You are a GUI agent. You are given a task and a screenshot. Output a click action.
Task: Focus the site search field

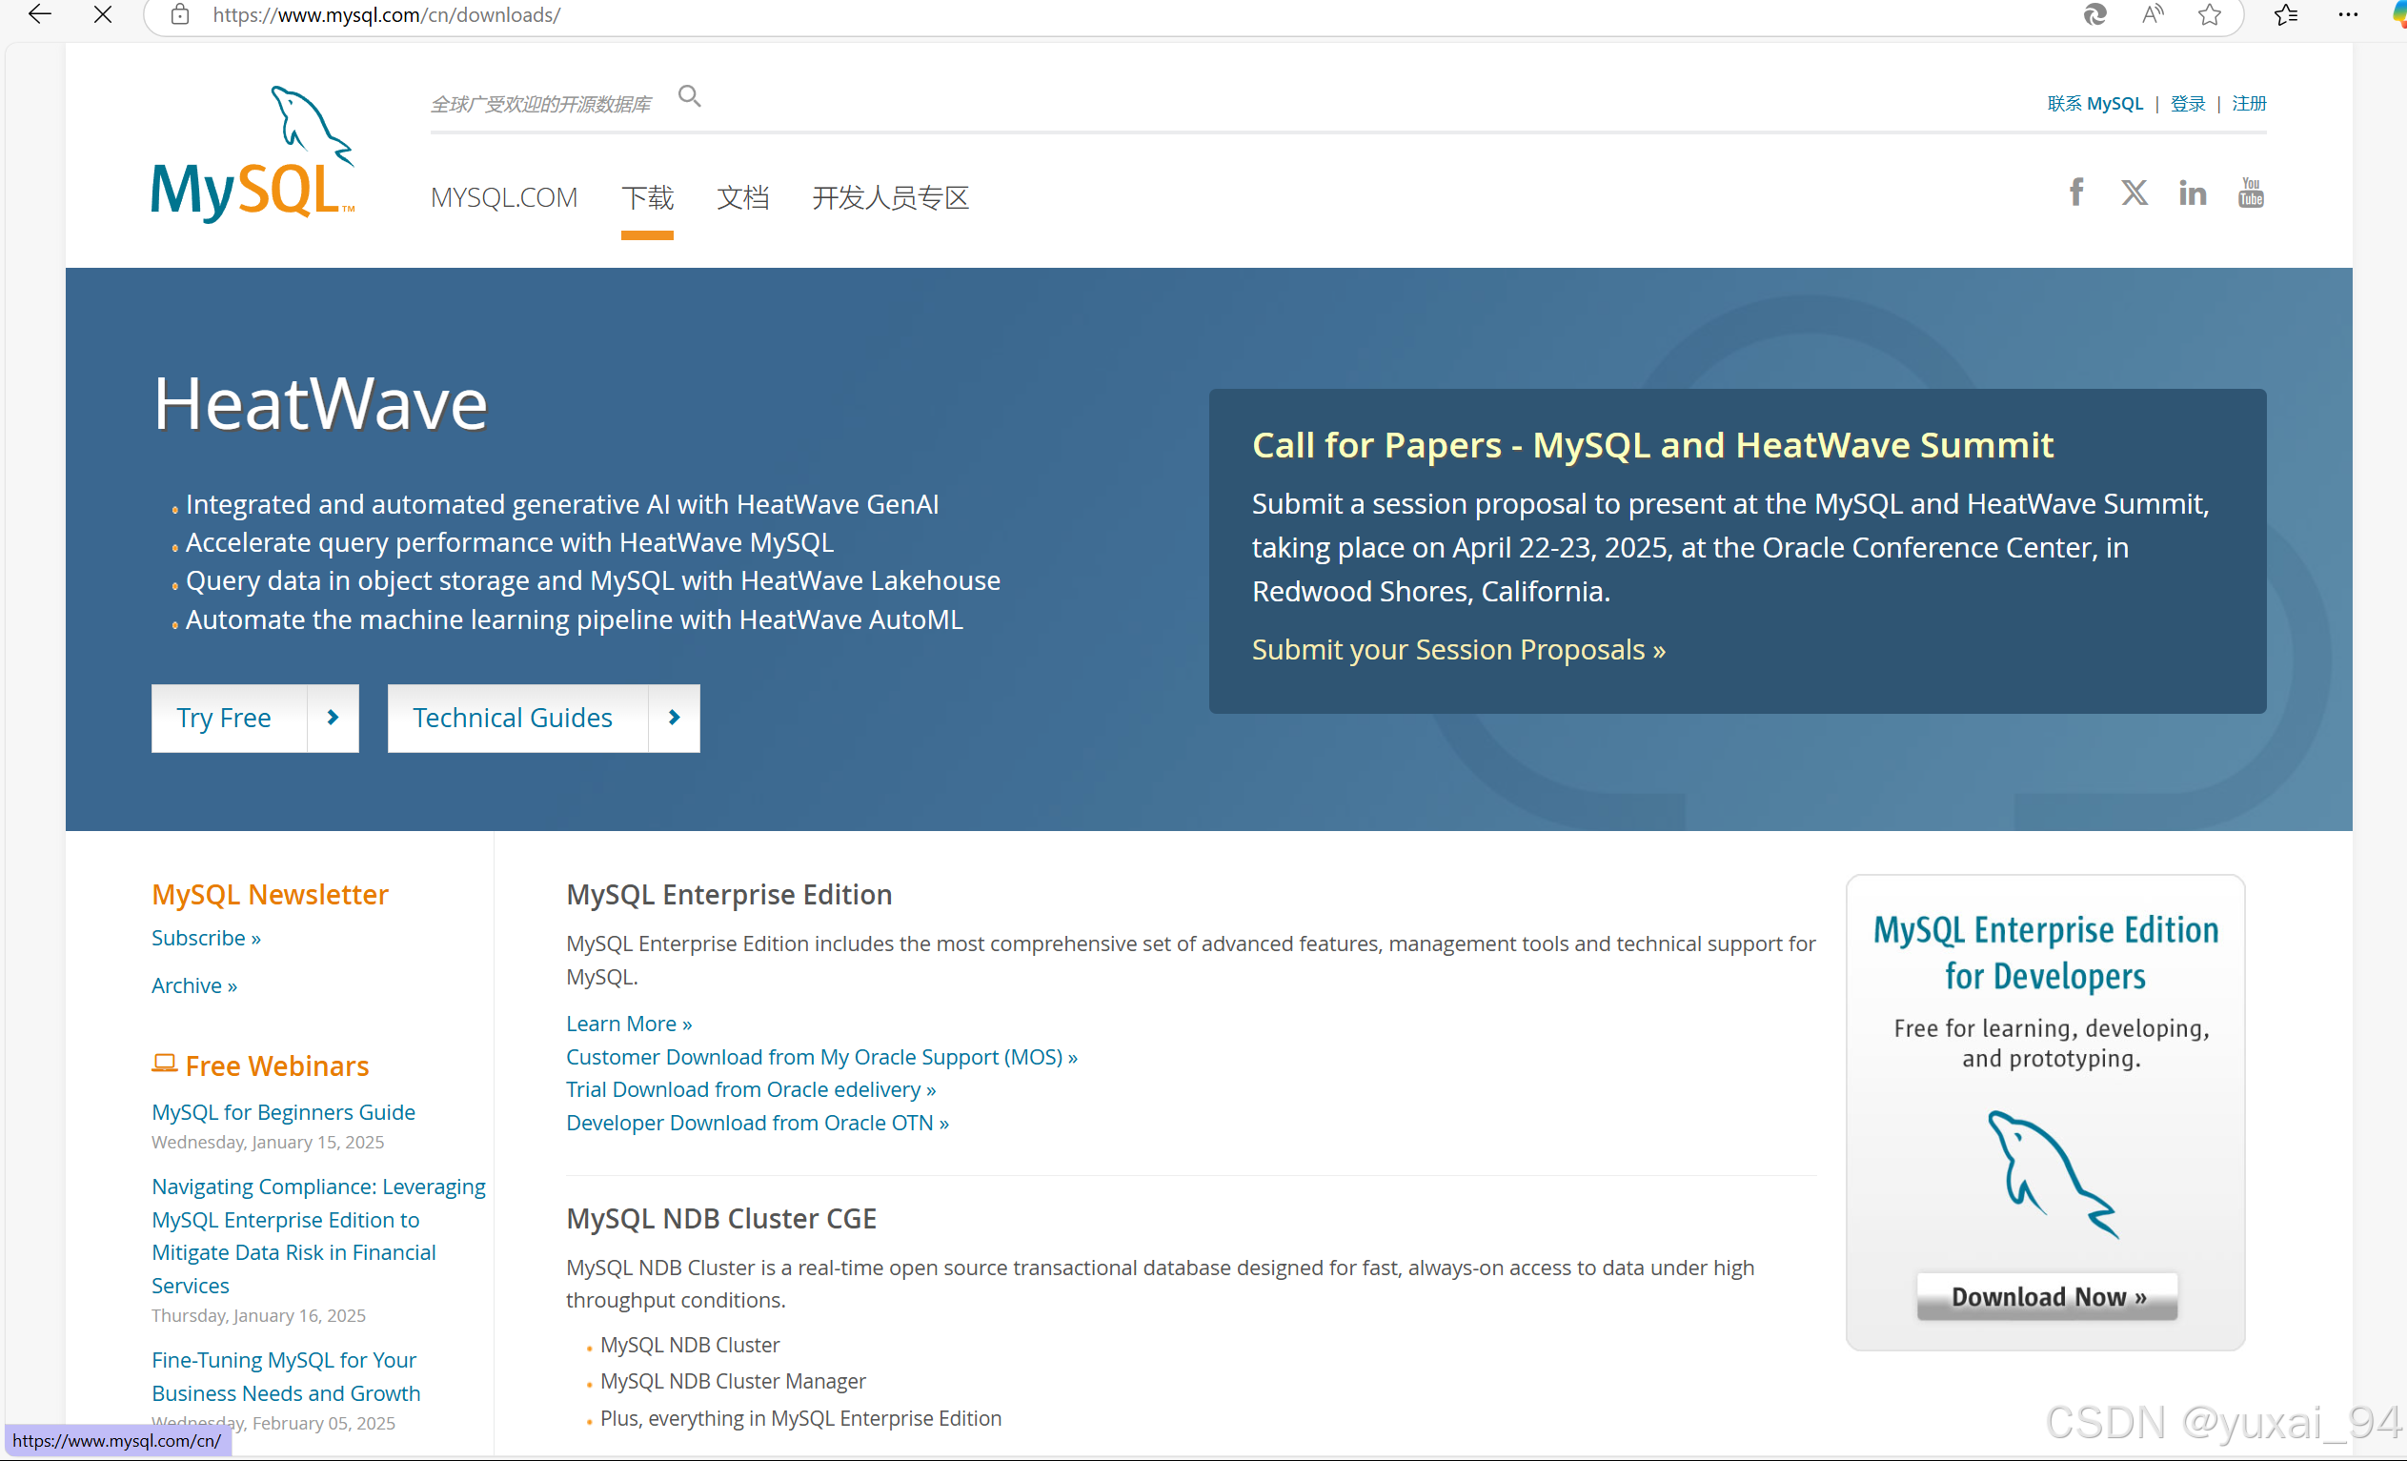coord(540,103)
